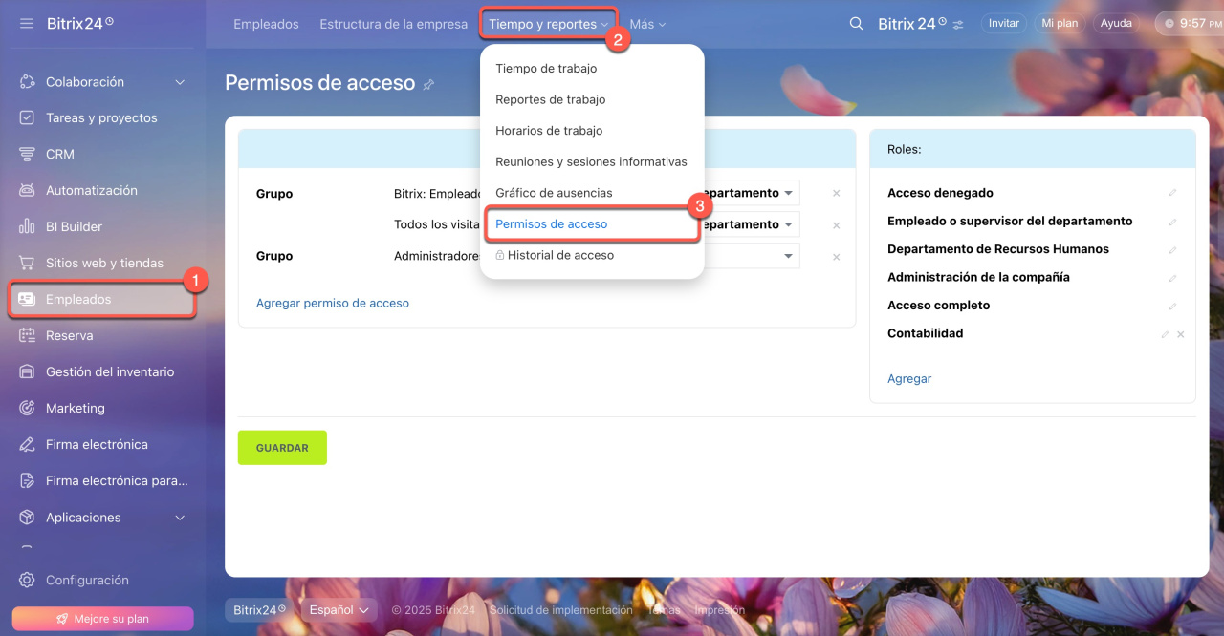Expand the Colaboración section
This screenshot has height=636, width=1224.
[x=180, y=82]
